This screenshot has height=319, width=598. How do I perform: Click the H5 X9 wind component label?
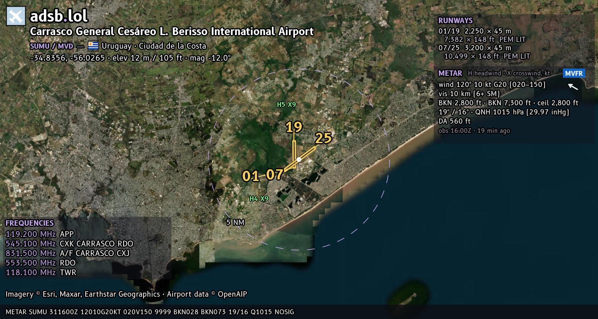(287, 104)
